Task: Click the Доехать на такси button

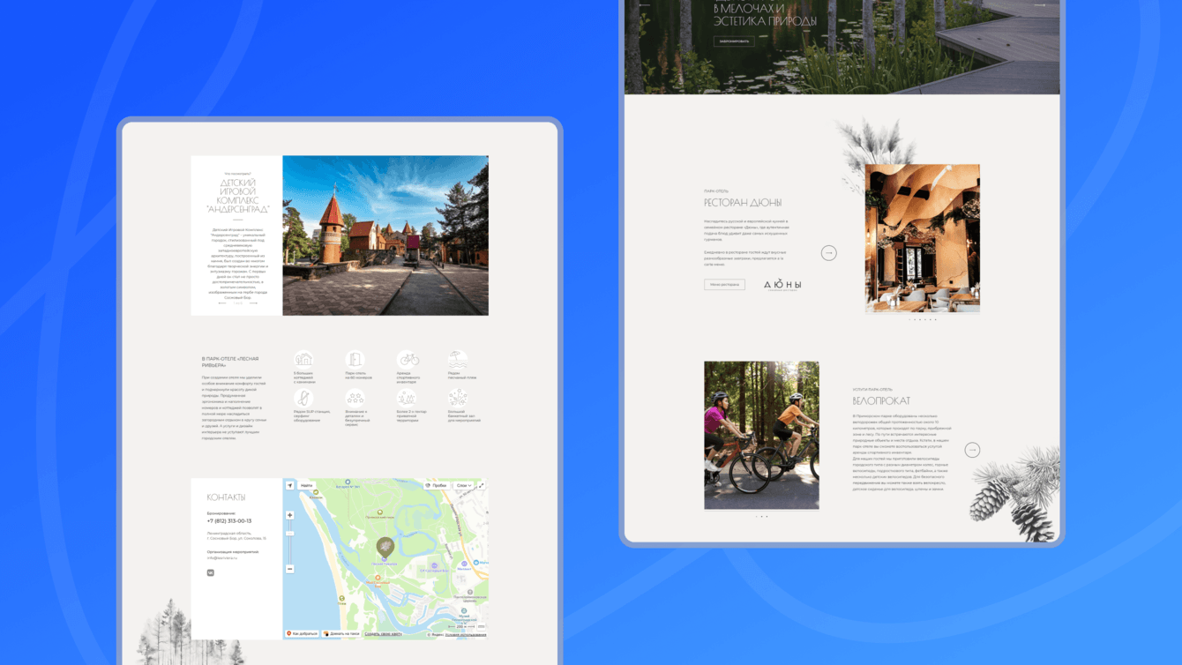Action: [x=342, y=633]
